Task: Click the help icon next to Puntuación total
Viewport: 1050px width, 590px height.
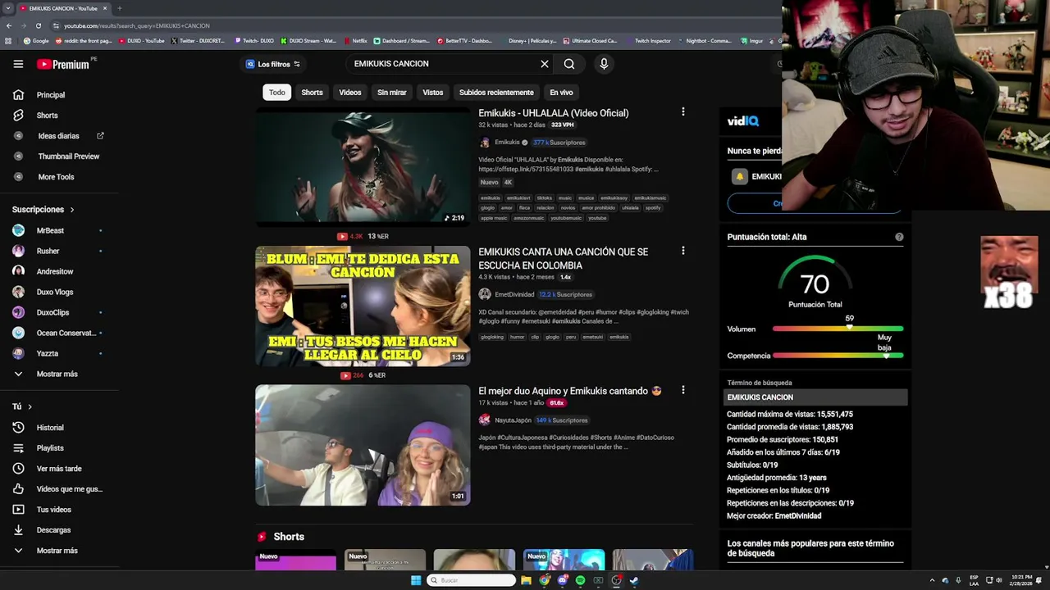Action: pos(899,237)
